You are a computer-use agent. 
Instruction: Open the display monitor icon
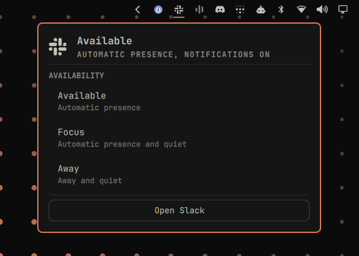click(x=343, y=10)
